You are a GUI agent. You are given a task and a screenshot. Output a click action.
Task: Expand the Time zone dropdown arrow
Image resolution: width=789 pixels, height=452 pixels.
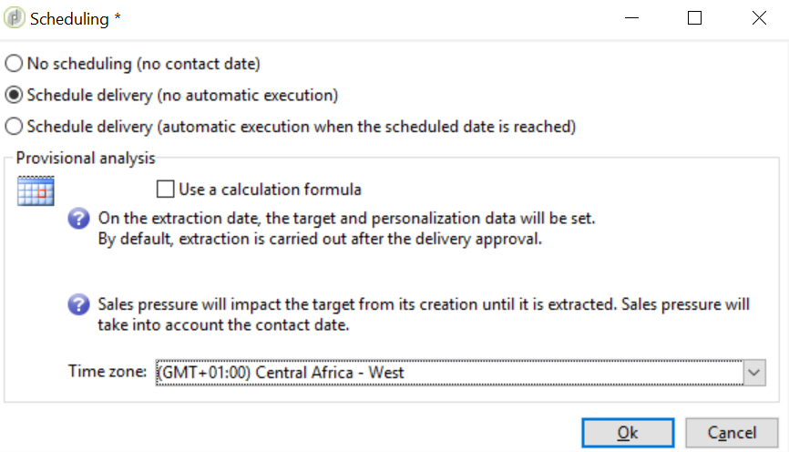[x=754, y=372]
